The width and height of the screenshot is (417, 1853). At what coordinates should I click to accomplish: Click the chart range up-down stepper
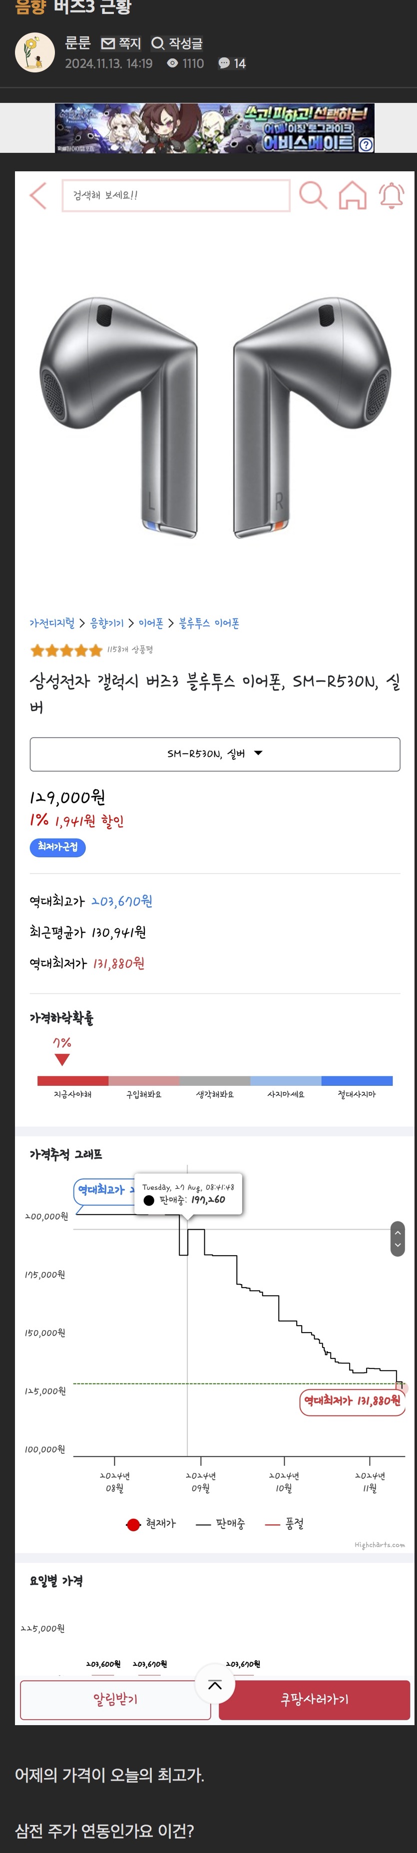point(398,1239)
